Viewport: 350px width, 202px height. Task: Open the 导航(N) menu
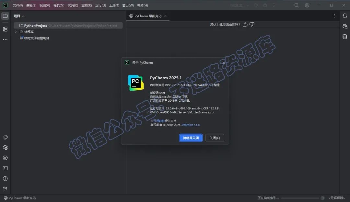59,6
